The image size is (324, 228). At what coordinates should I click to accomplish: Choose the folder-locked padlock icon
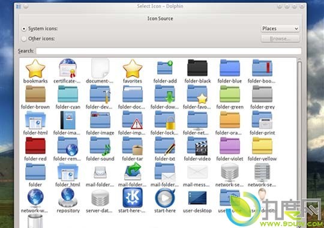click(165, 120)
